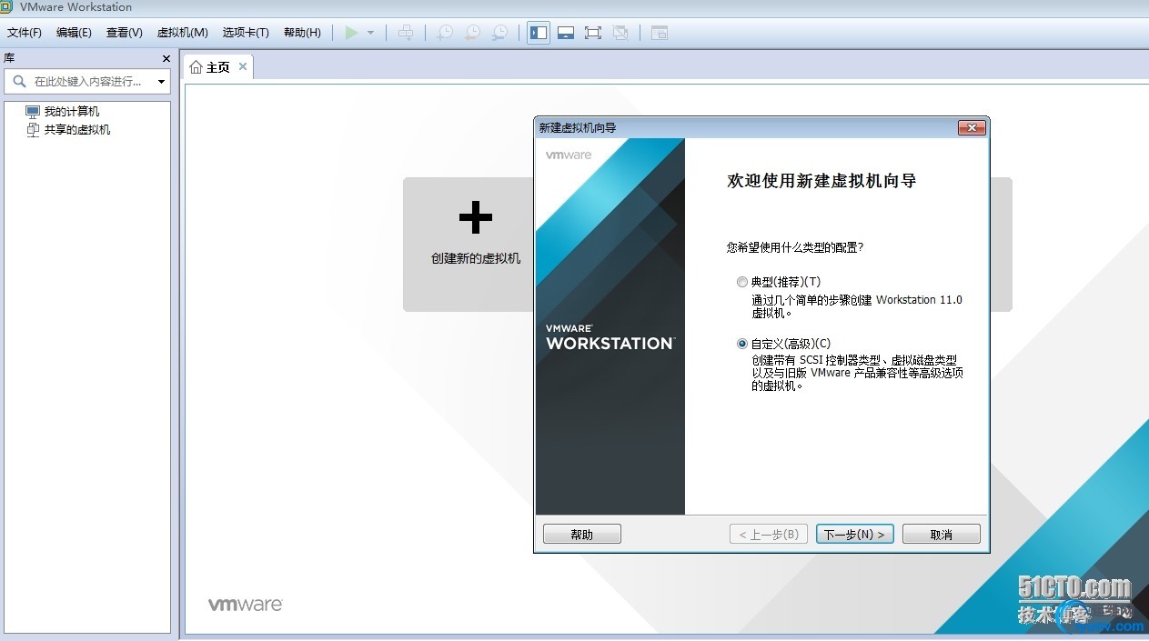Close the 库 library panel
Viewport: 1149px width, 641px height.
tap(166, 58)
